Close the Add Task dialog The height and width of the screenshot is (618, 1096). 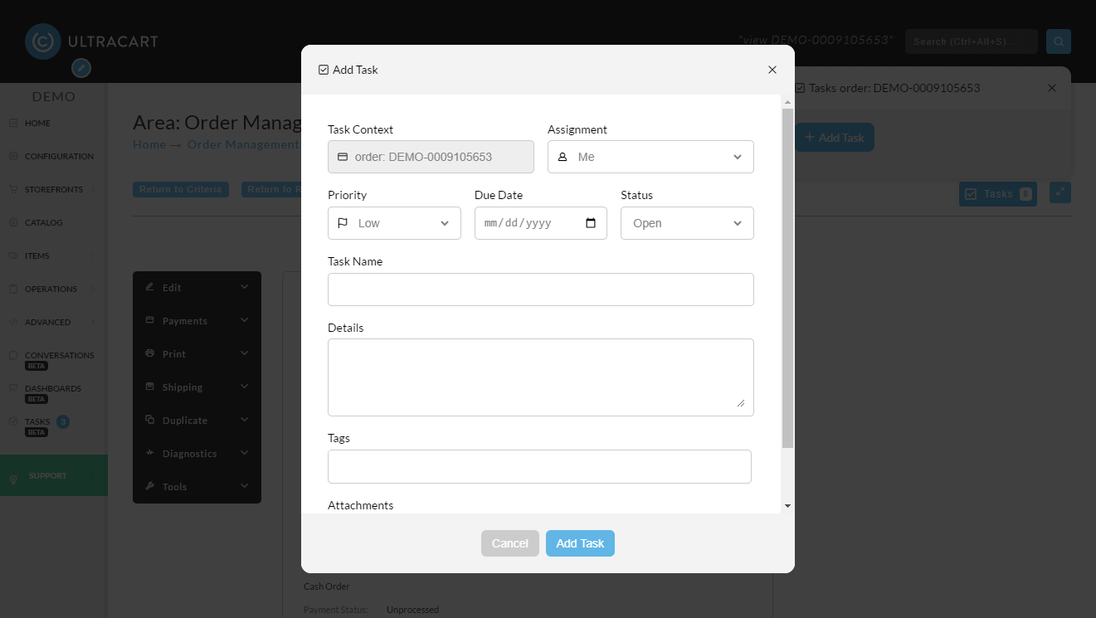click(772, 70)
